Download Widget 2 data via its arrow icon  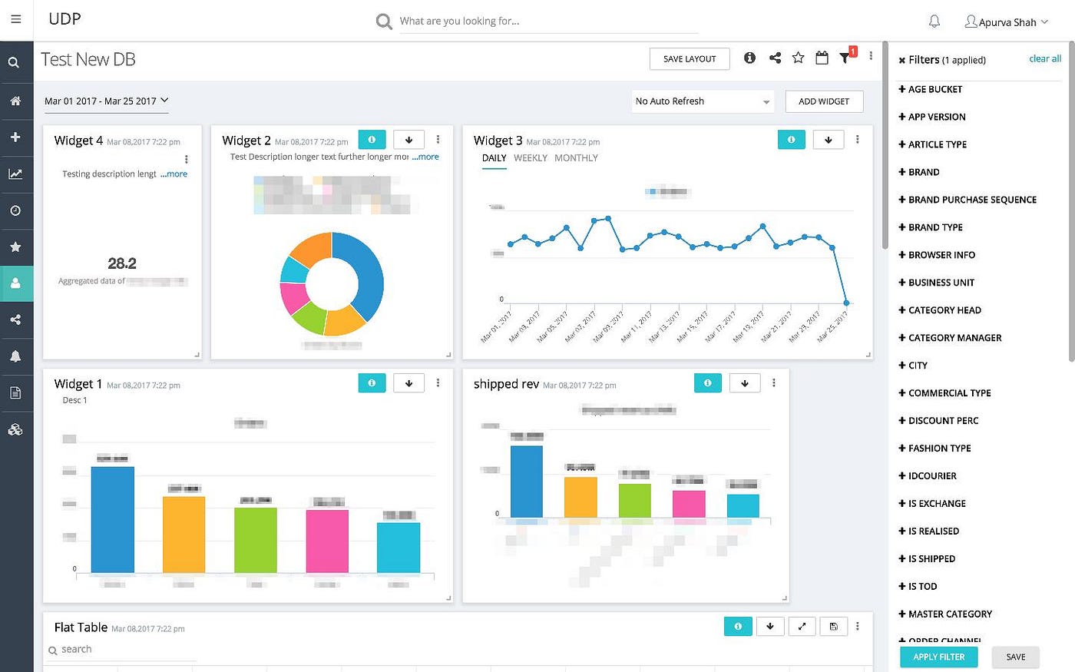pos(408,139)
